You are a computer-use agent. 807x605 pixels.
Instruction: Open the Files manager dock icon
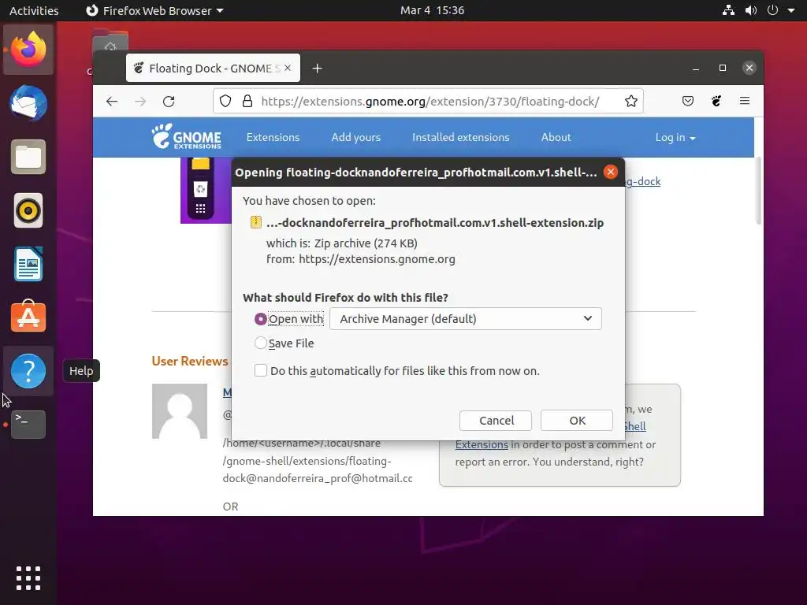(28, 157)
